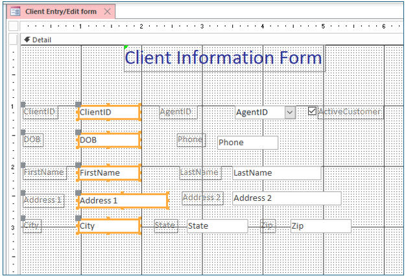Select the LastName label control

(200, 173)
